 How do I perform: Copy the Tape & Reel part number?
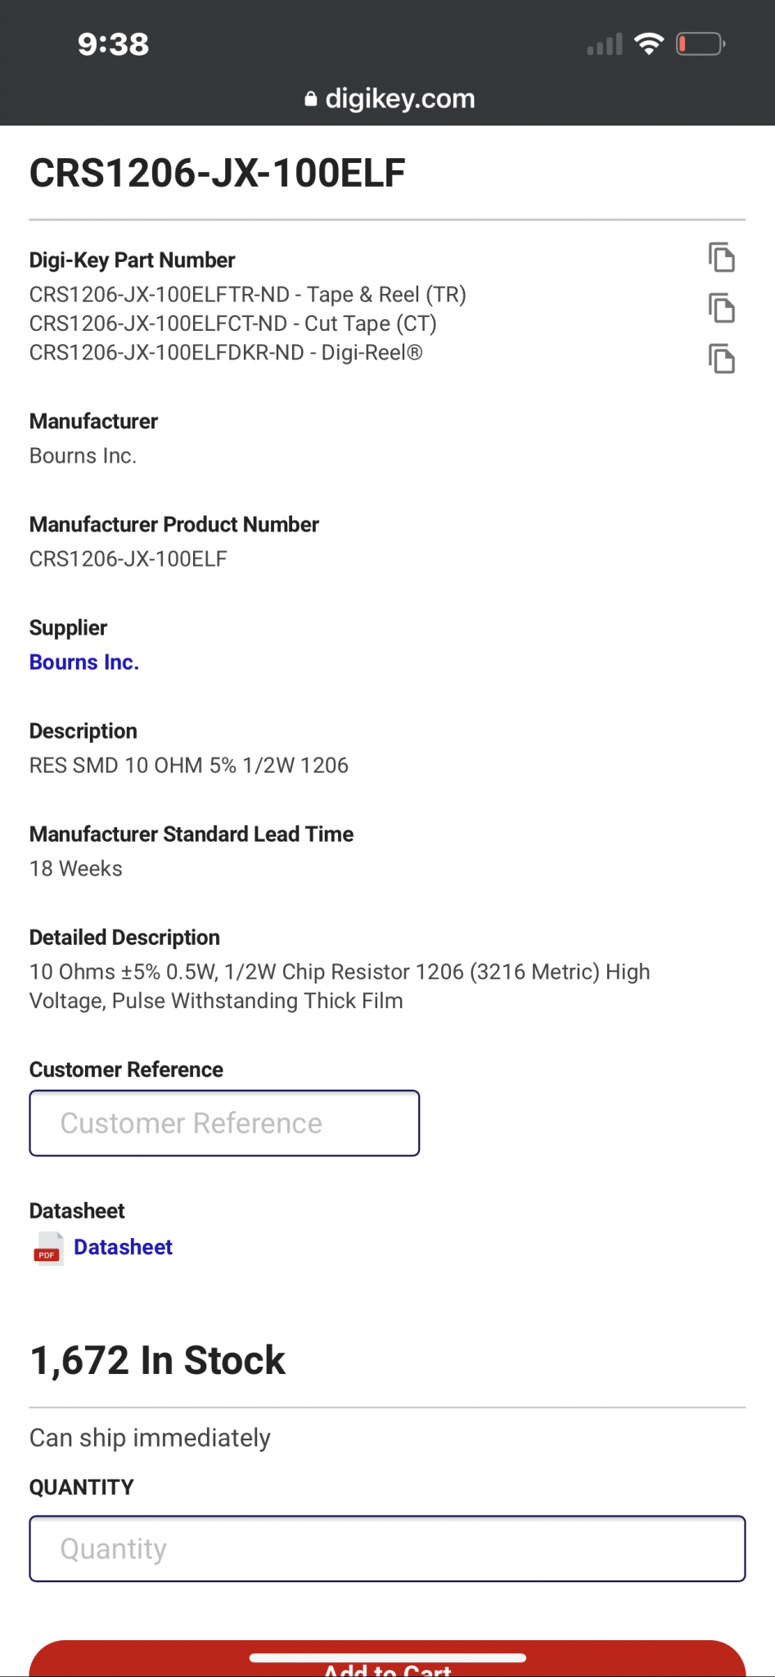(721, 257)
